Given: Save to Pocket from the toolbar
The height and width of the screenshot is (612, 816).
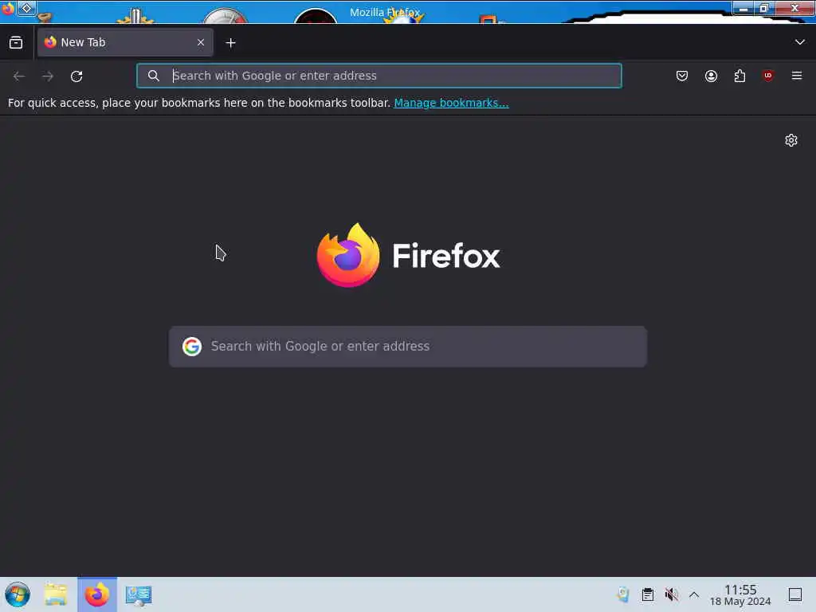Looking at the screenshot, I should coord(682,76).
